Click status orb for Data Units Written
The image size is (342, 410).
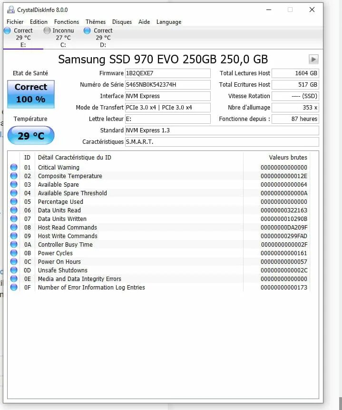pyautogui.click(x=14, y=219)
